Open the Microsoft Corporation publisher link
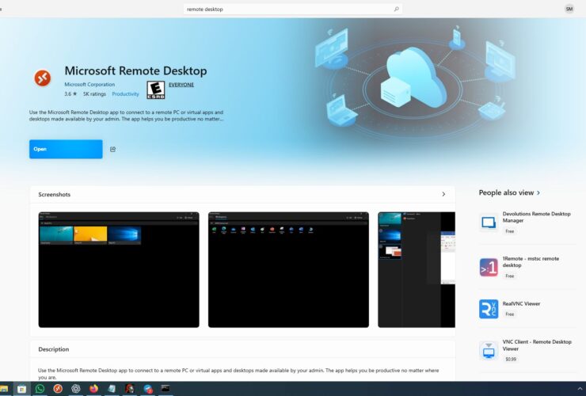Screen dimensions: 586x396 pos(89,84)
